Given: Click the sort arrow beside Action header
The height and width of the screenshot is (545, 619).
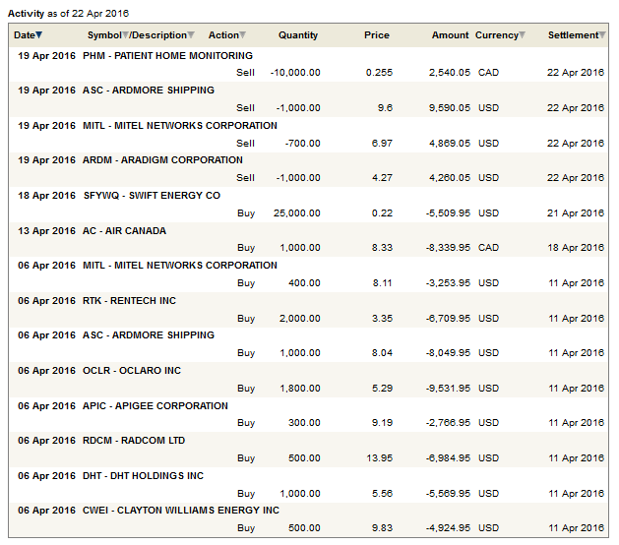Looking at the screenshot, I should pos(243,35).
